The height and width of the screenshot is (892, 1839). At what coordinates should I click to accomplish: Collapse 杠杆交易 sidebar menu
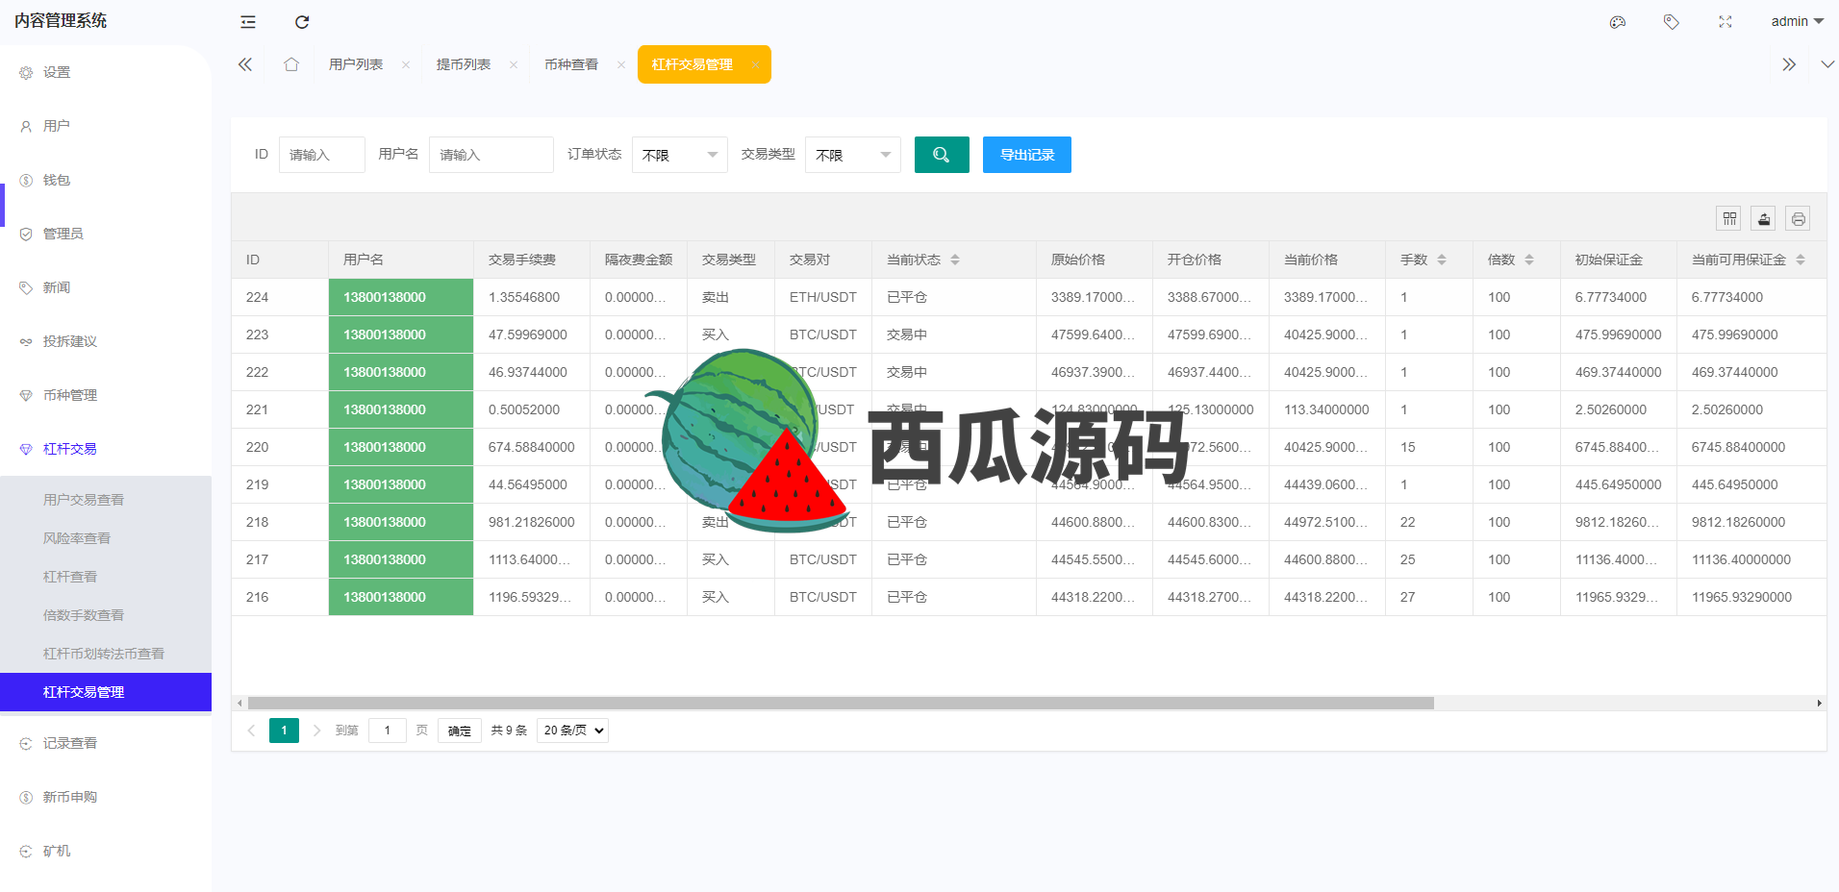point(106,449)
